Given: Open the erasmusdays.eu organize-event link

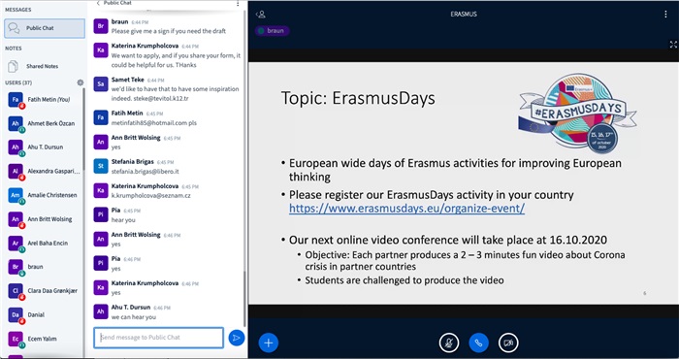Looking at the screenshot, I should 407,209.
